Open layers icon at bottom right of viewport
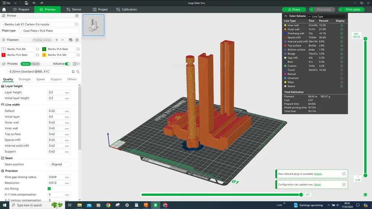Image resolution: width=372 pixels, height=209 pixels. [x=365, y=194]
